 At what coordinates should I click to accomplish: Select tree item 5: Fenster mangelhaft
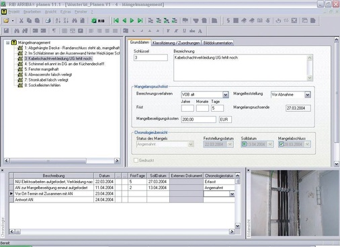pos(42,69)
